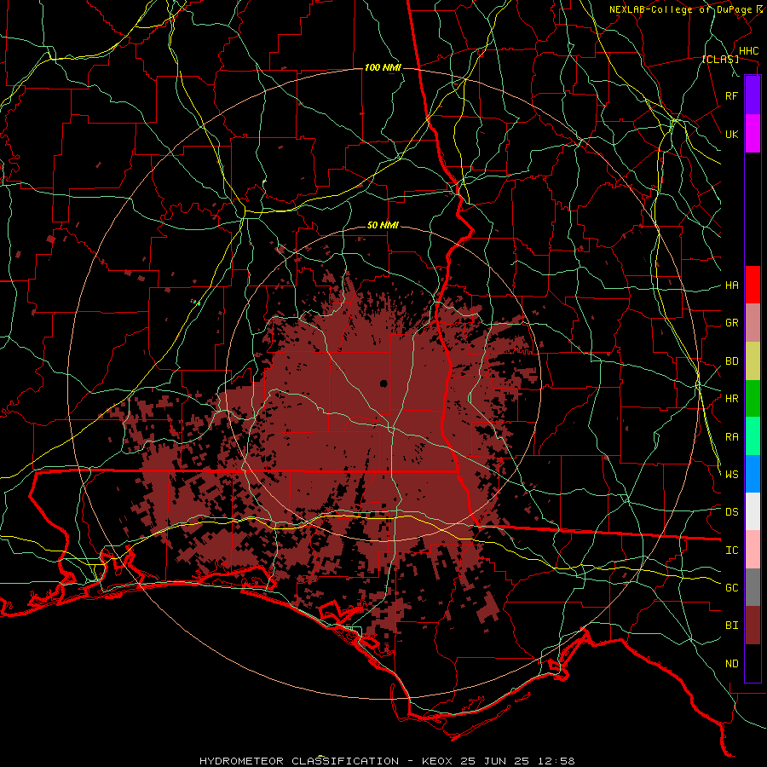Screen dimensions: 767x767
Task: Click the DS legend label
Action: tap(731, 512)
